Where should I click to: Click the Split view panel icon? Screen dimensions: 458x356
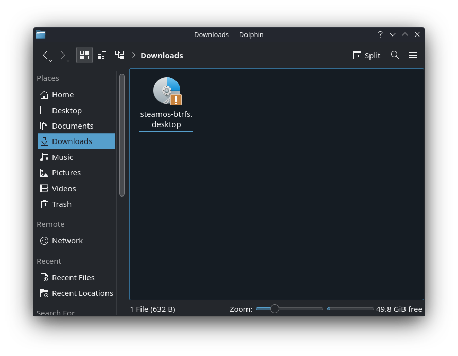click(x=357, y=55)
